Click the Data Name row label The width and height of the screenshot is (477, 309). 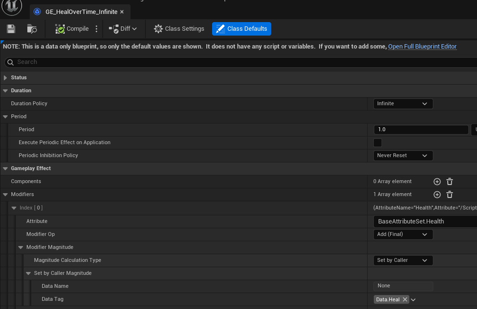tap(55, 286)
